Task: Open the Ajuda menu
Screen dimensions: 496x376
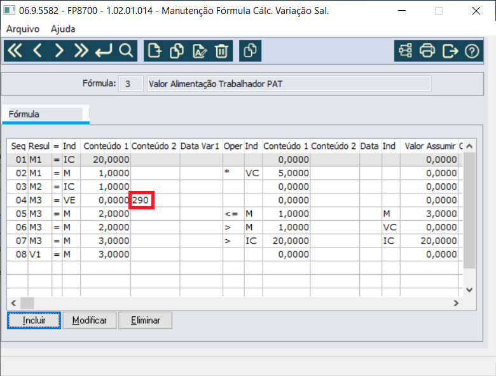Action: coord(63,29)
